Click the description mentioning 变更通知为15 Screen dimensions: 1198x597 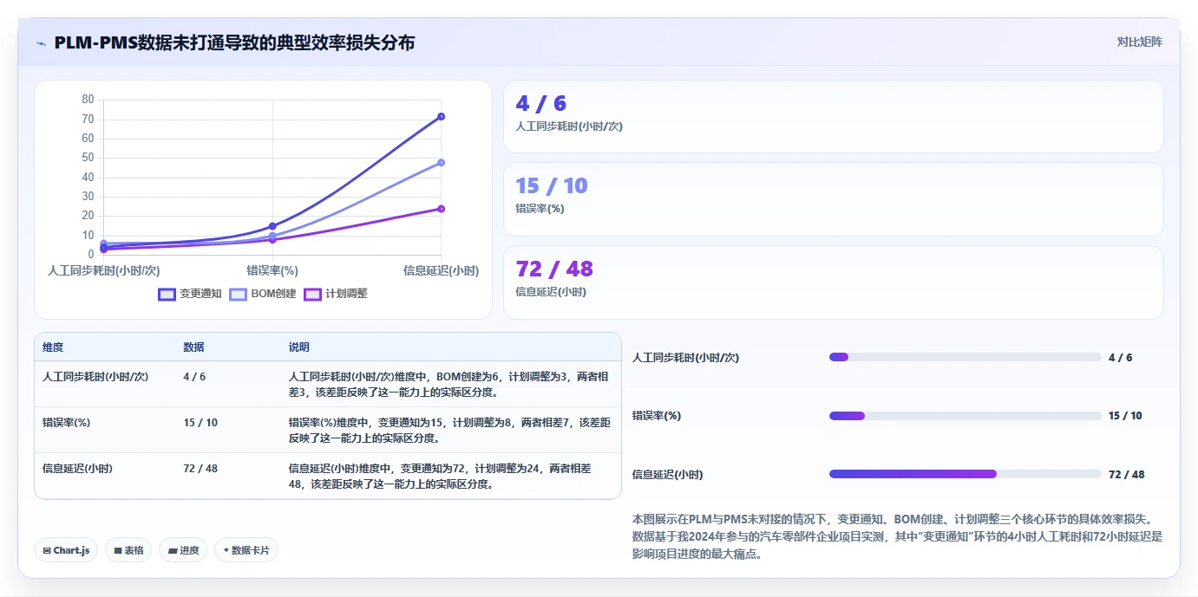tap(449, 431)
